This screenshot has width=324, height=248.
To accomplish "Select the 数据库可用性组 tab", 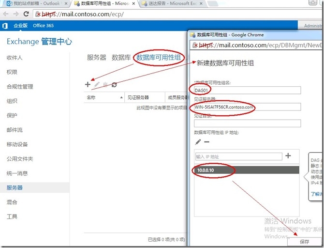I will tap(159, 57).
